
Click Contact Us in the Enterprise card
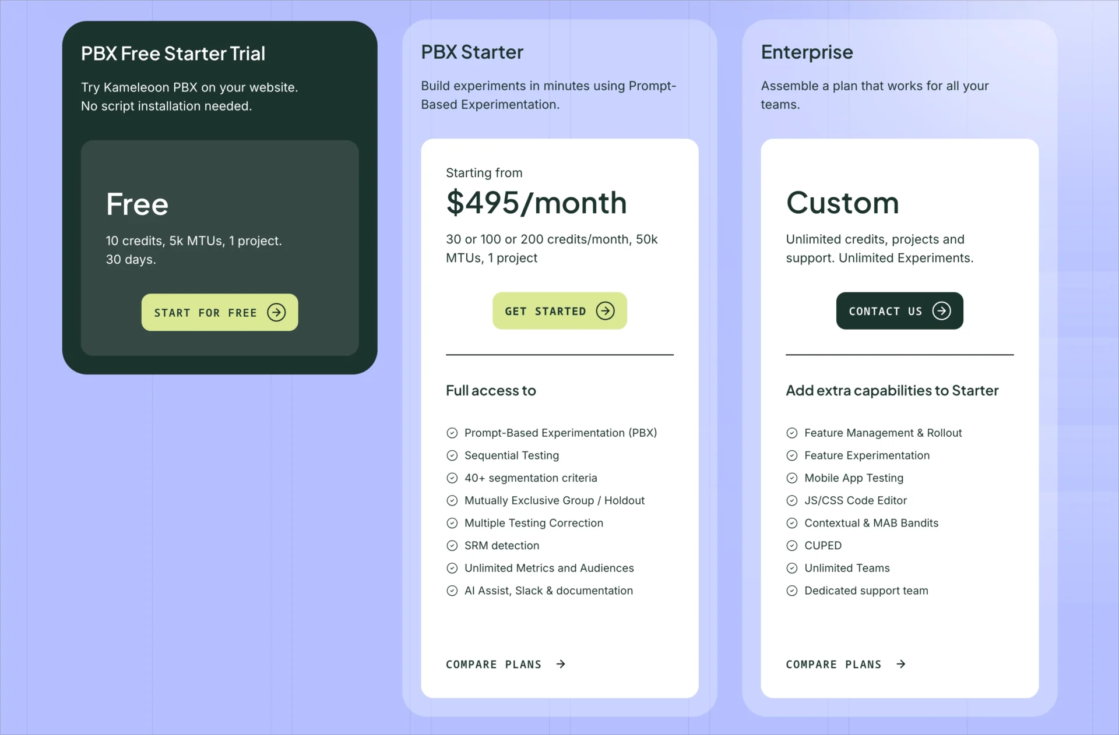point(899,311)
